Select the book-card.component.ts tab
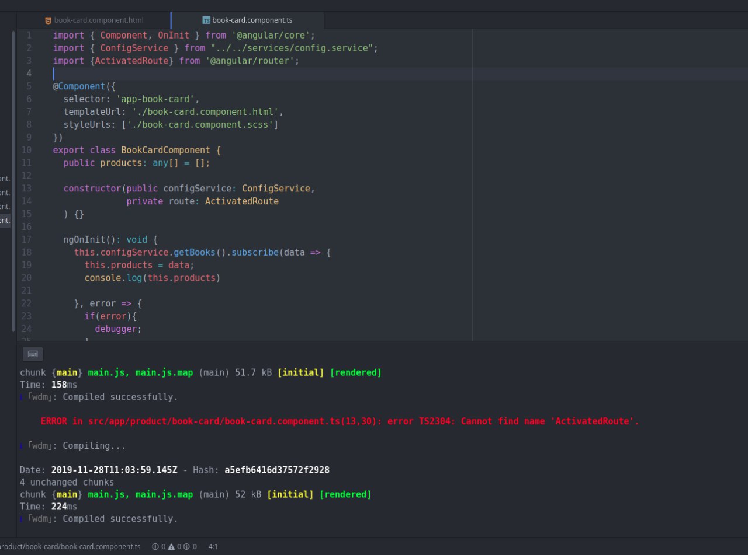Image resolution: width=748 pixels, height=555 pixels. (x=248, y=20)
